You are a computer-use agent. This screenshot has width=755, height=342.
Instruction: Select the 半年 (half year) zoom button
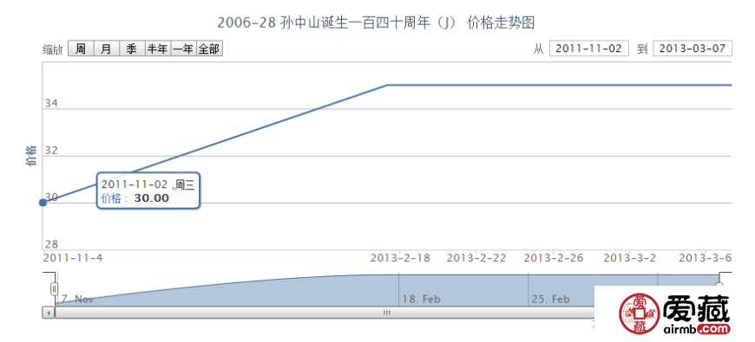coord(158,48)
